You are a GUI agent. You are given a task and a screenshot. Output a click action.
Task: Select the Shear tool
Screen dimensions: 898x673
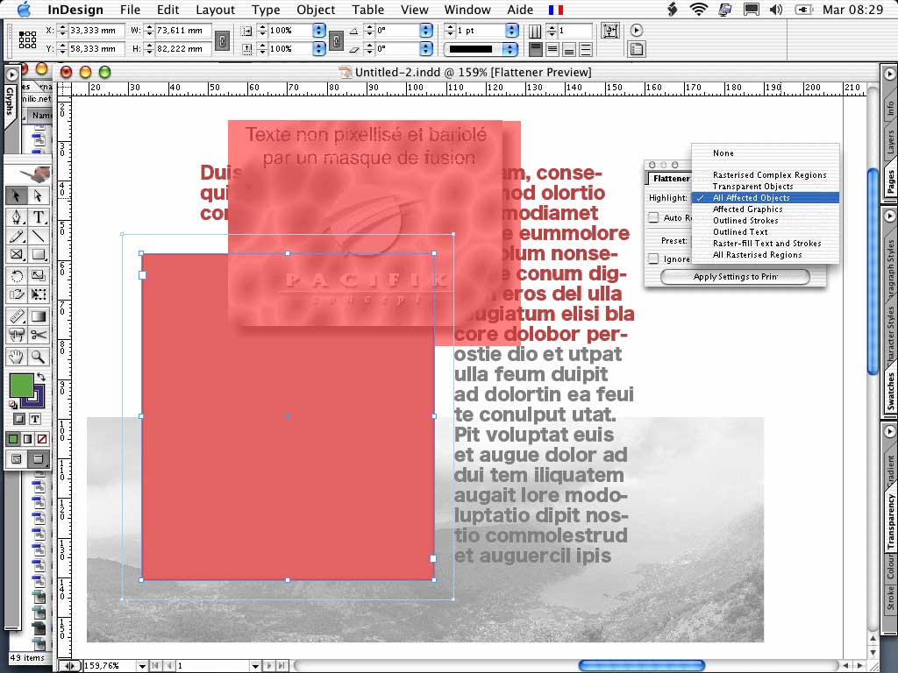(17, 294)
